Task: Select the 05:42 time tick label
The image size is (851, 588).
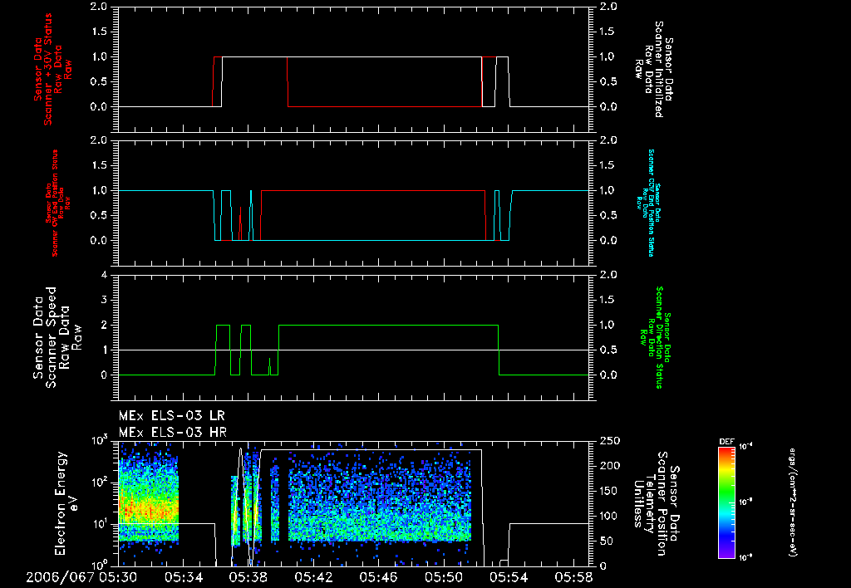Action: coord(313,578)
